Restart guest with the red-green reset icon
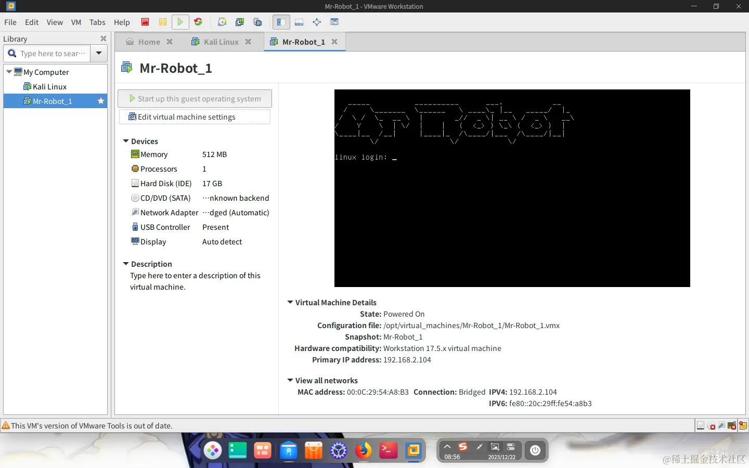Viewport: 749px width, 468px height. coord(198,22)
